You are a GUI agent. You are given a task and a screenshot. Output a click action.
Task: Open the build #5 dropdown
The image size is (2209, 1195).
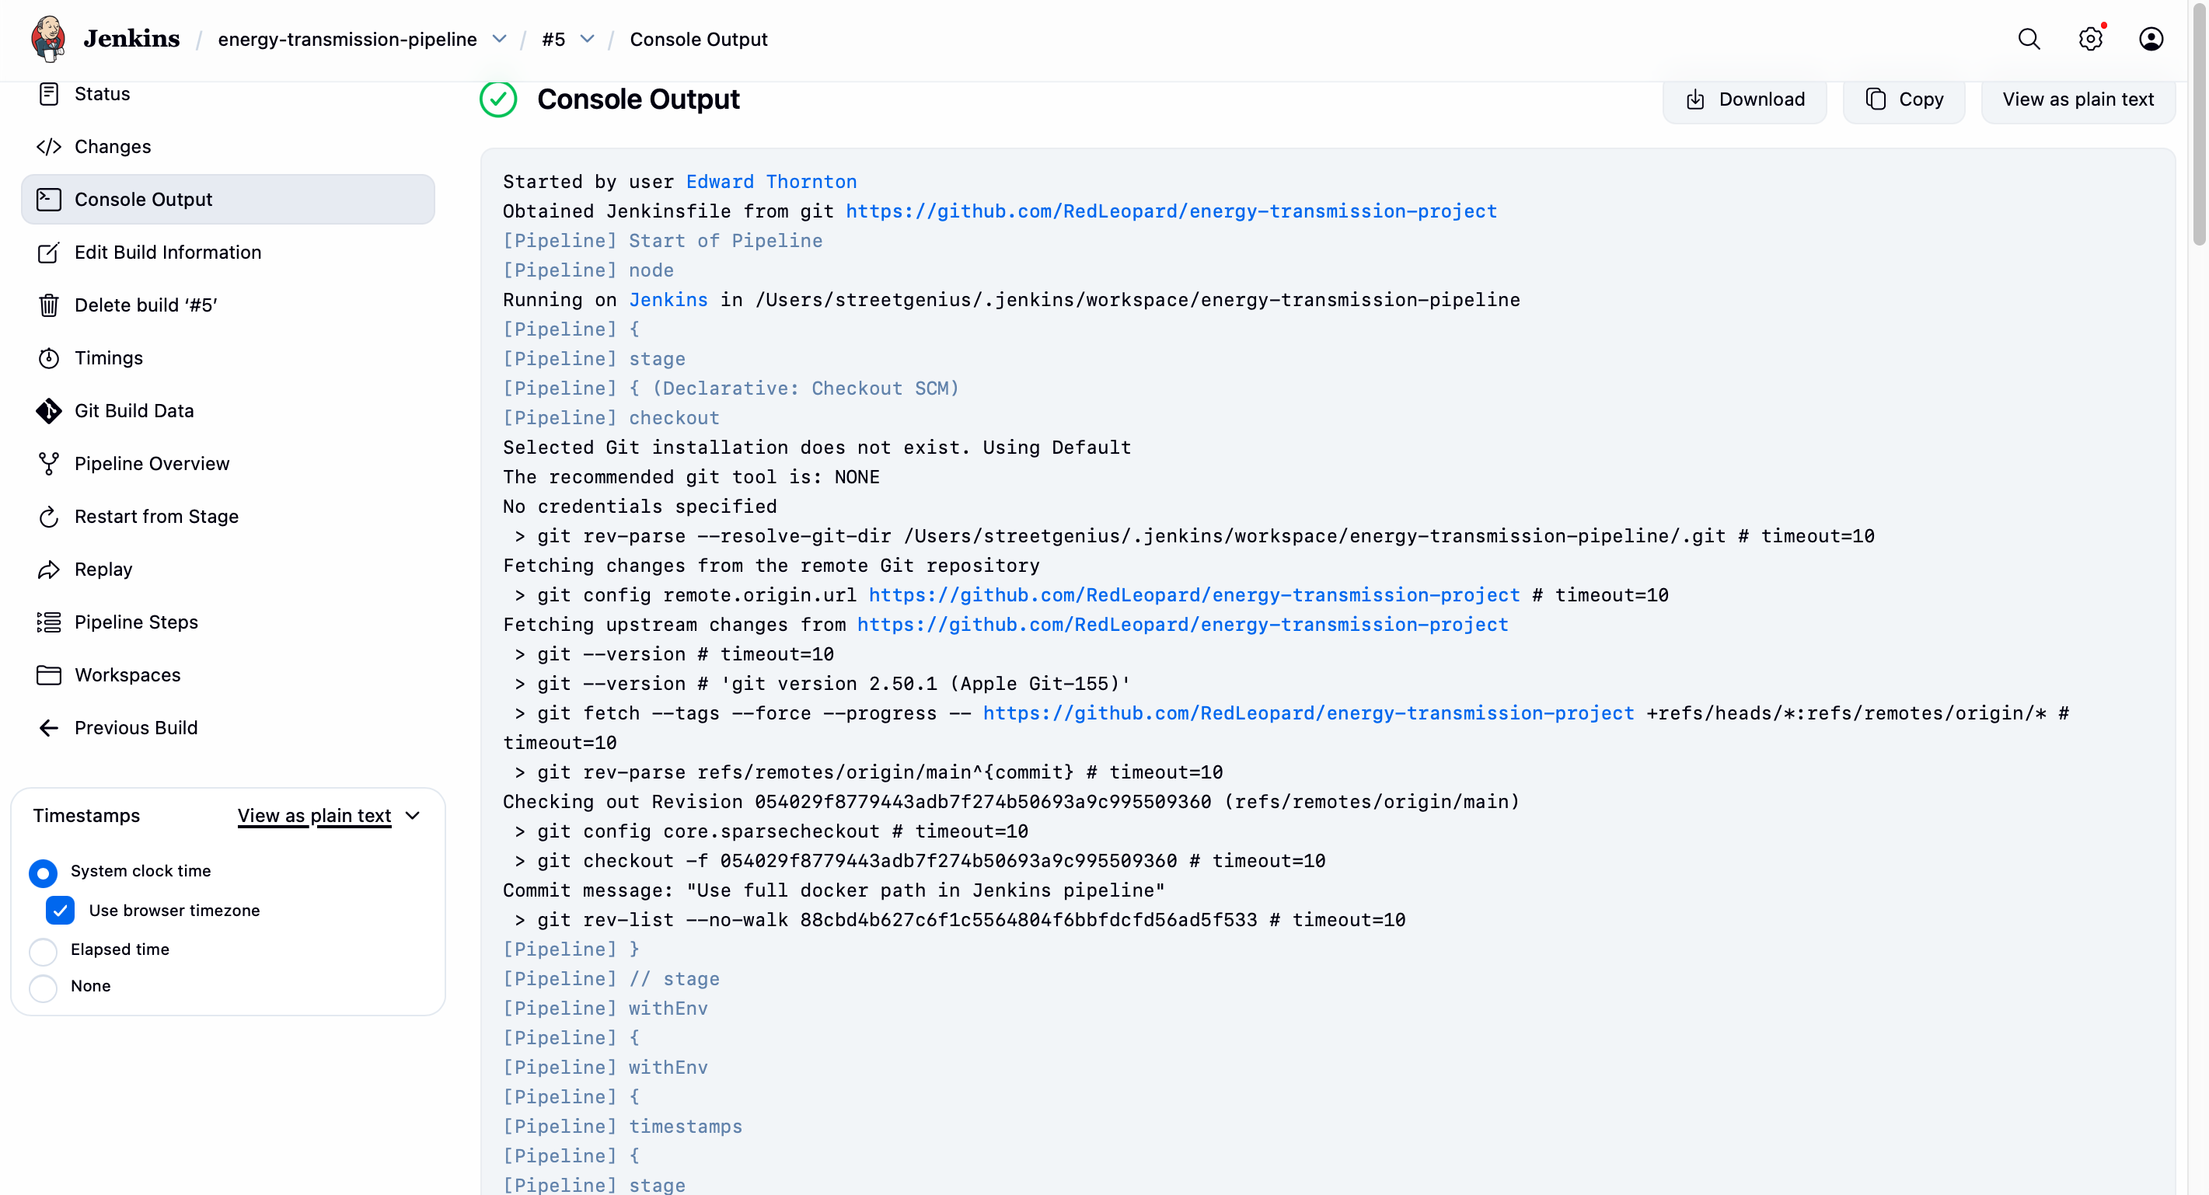[588, 40]
